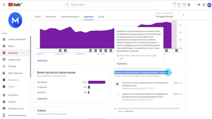Open Тренды sidebar icon
Viewport: 212px width, 119px height.
pyautogui.click(x=4, y=87)
